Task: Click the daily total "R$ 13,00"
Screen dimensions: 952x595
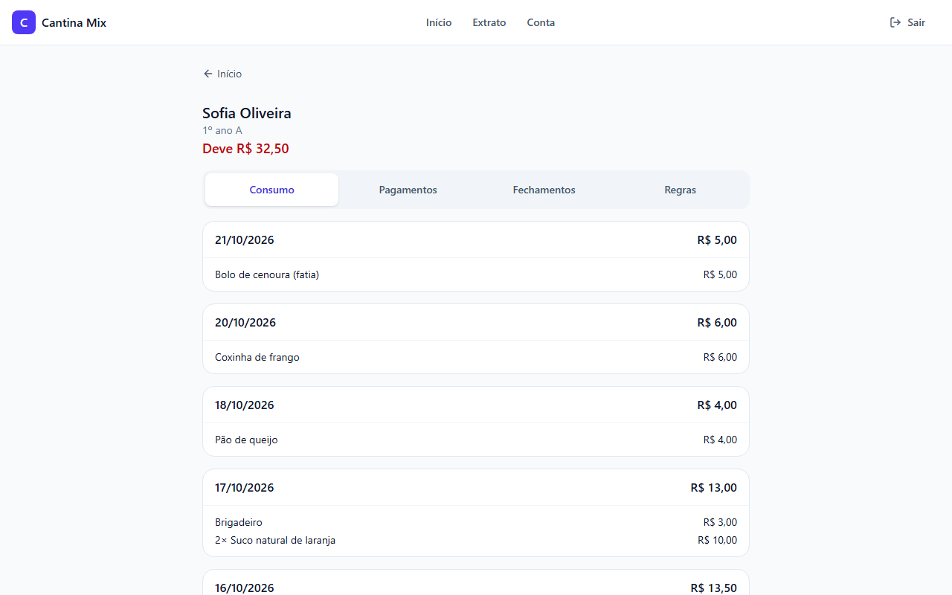Action: click(x=714, y=488)
